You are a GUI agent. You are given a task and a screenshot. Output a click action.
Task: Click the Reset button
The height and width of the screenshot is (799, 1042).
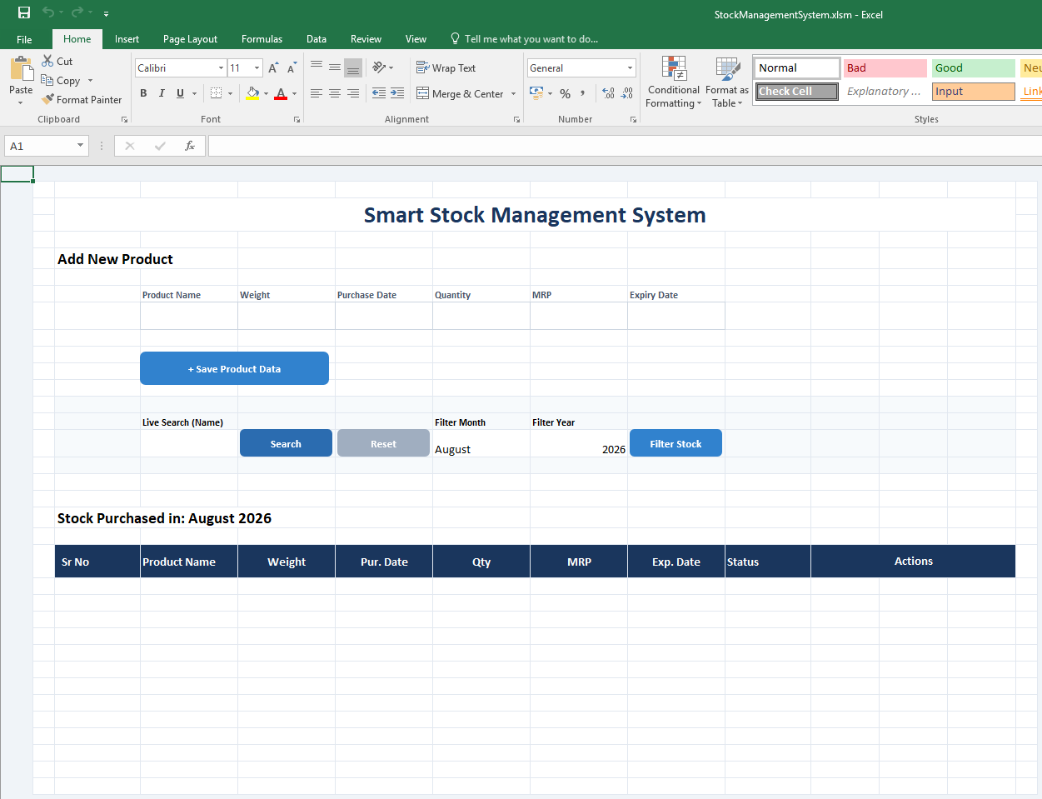click(383, 443)
